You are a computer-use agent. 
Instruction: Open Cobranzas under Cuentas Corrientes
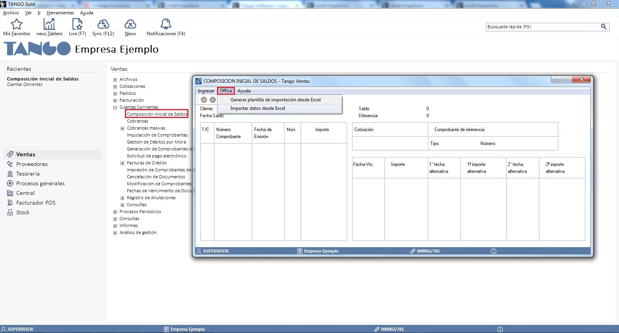(137, 121)
